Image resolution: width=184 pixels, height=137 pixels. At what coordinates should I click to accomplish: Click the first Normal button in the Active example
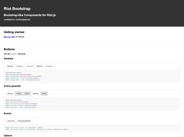pyautogui.click(x=10, y=94)
